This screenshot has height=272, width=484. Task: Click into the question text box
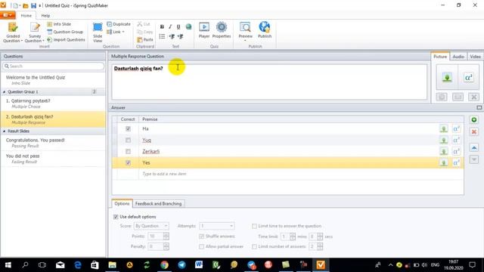(x=269, y=82)
